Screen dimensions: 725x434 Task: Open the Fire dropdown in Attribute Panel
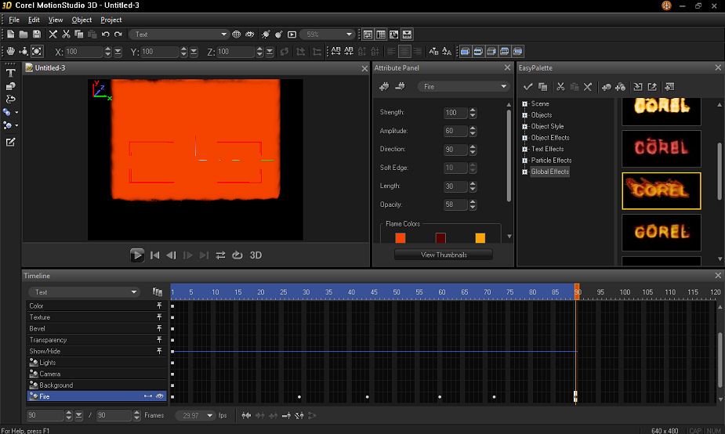point(463,86)
